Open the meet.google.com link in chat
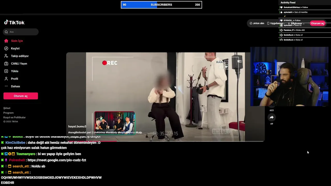This screenshot has height=186, width=331. 57,160
